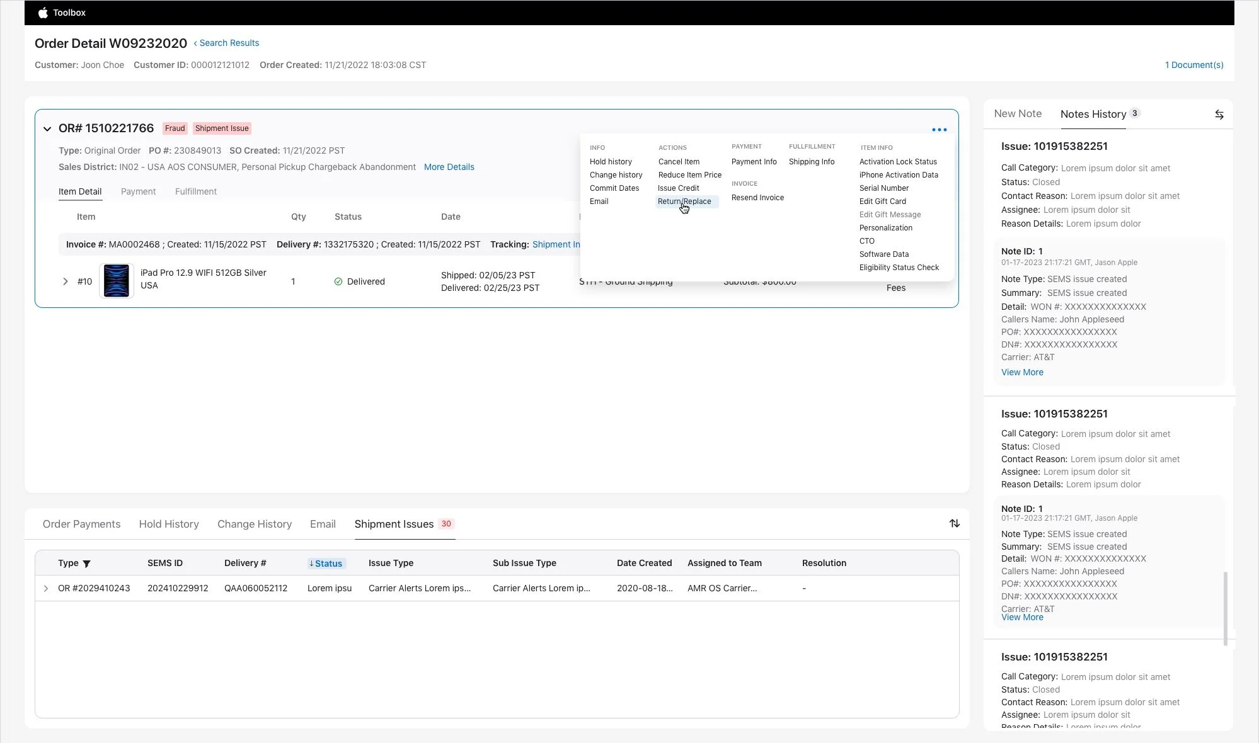Expand item #10 iPad Pro row
Screen dimensions: 1259x743
coord(65,281)
